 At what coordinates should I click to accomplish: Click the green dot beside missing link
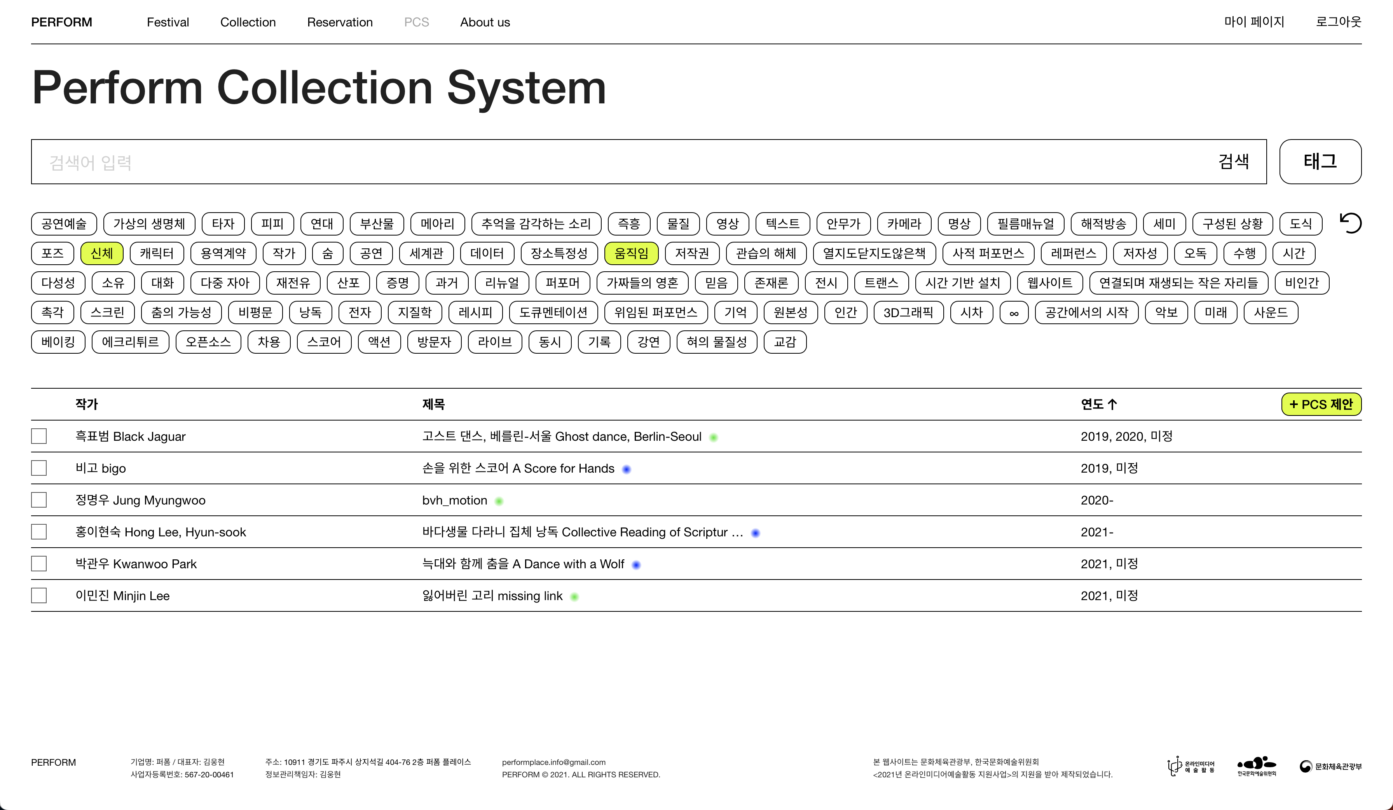pyautogui.click(x=574, y=597)
